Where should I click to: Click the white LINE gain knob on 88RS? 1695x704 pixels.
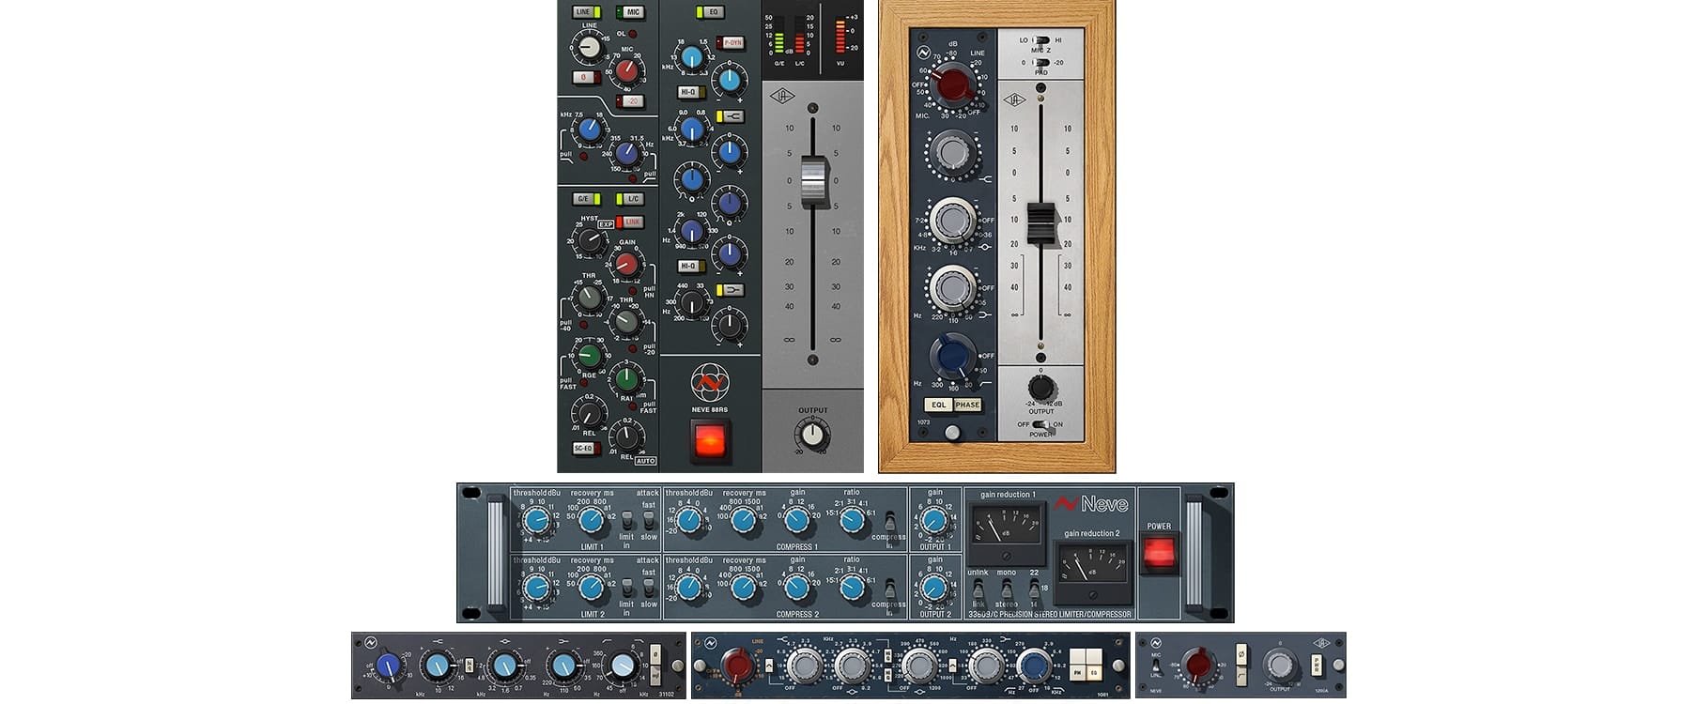589,47
